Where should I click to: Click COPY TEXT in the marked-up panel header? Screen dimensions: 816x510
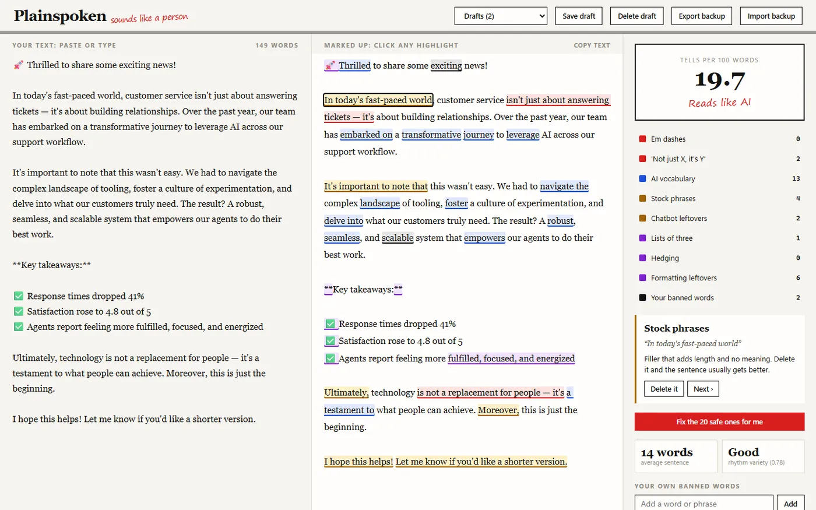click(x=592, y=45)
